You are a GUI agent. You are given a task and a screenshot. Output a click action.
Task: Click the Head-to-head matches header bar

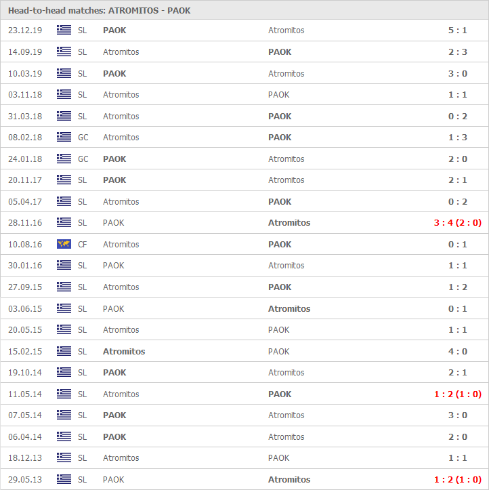[244, 10]
